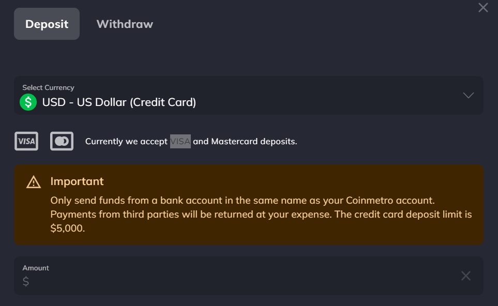Image resolution: width=498 pixels, height=306 pixels.
Task: Expand the currency dropdown chevron
Action: [468, 95]
